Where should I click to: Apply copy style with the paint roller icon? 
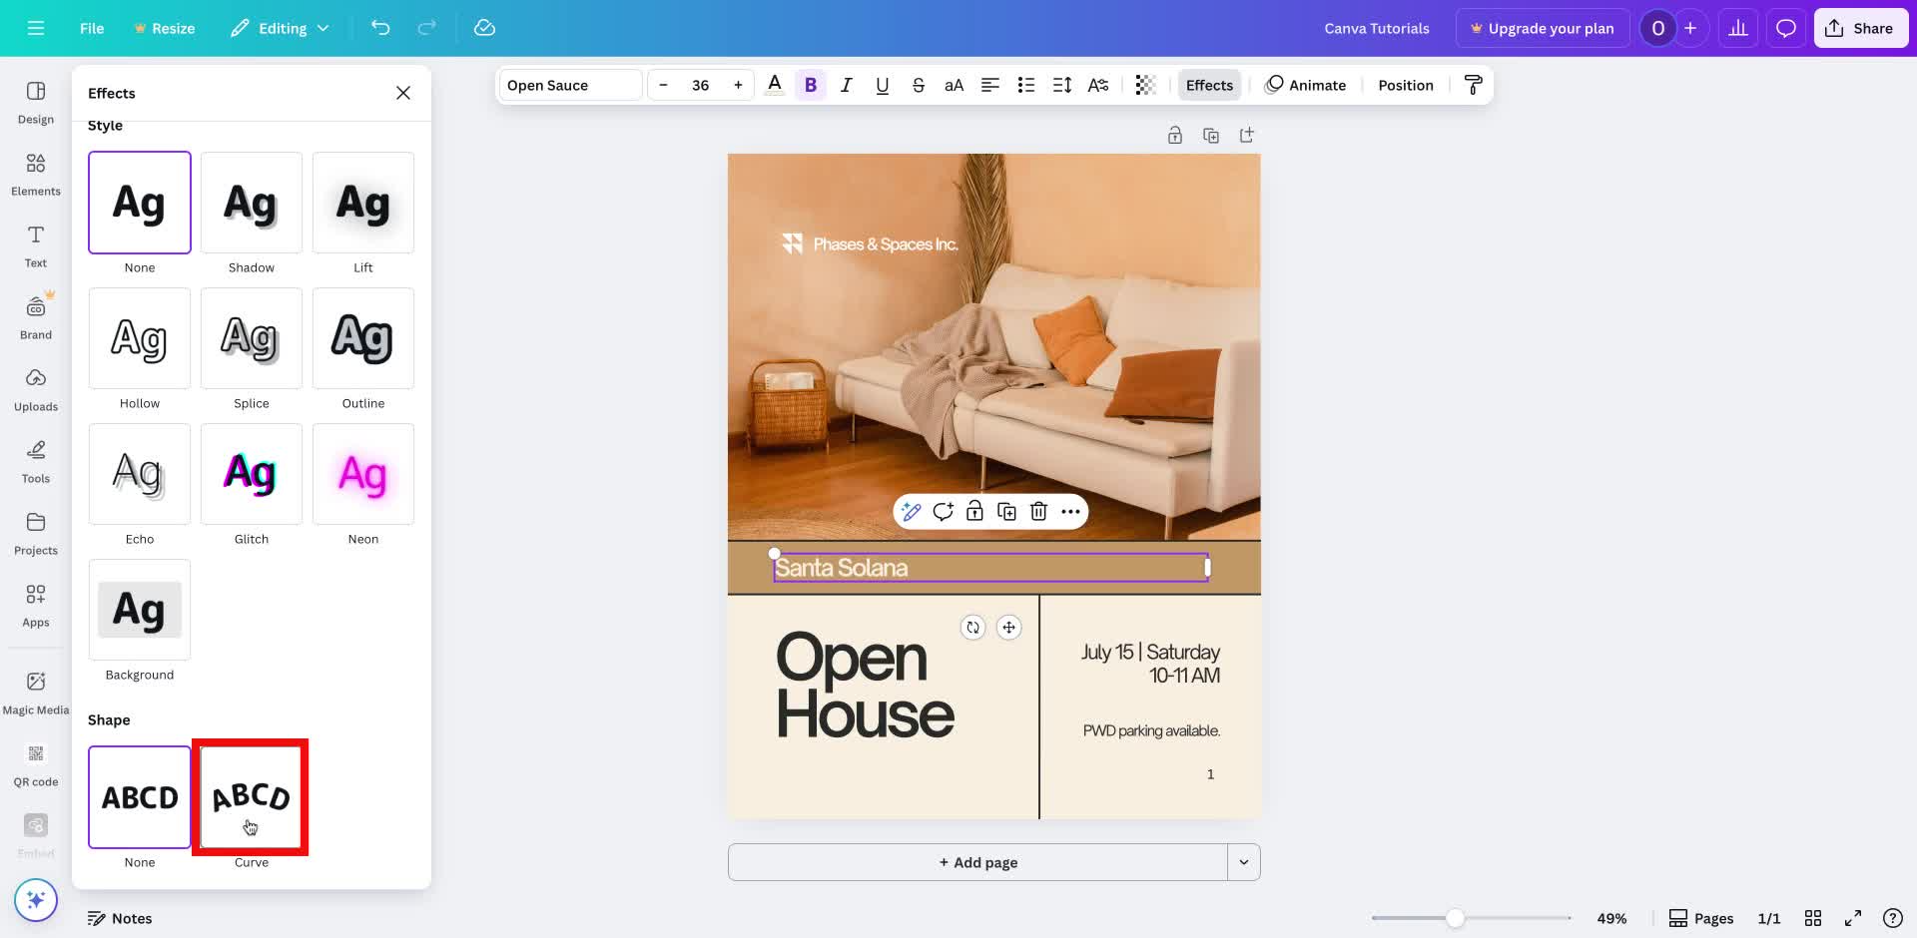(x=1473, y=85)
